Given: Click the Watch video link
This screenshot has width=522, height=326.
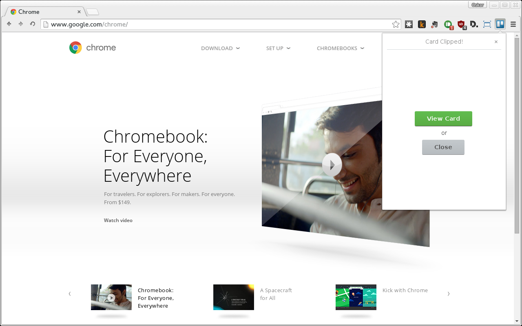Looking at the screenshot, I should point(118,220).
